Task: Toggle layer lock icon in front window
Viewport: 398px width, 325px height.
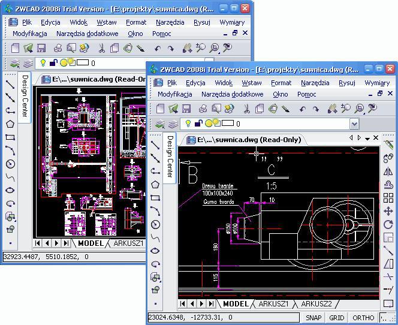Action: (x=198, y=124)
